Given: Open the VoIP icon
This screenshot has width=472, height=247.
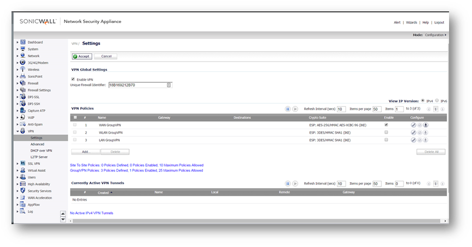Looking at the screenshot, I should (23, 117).
